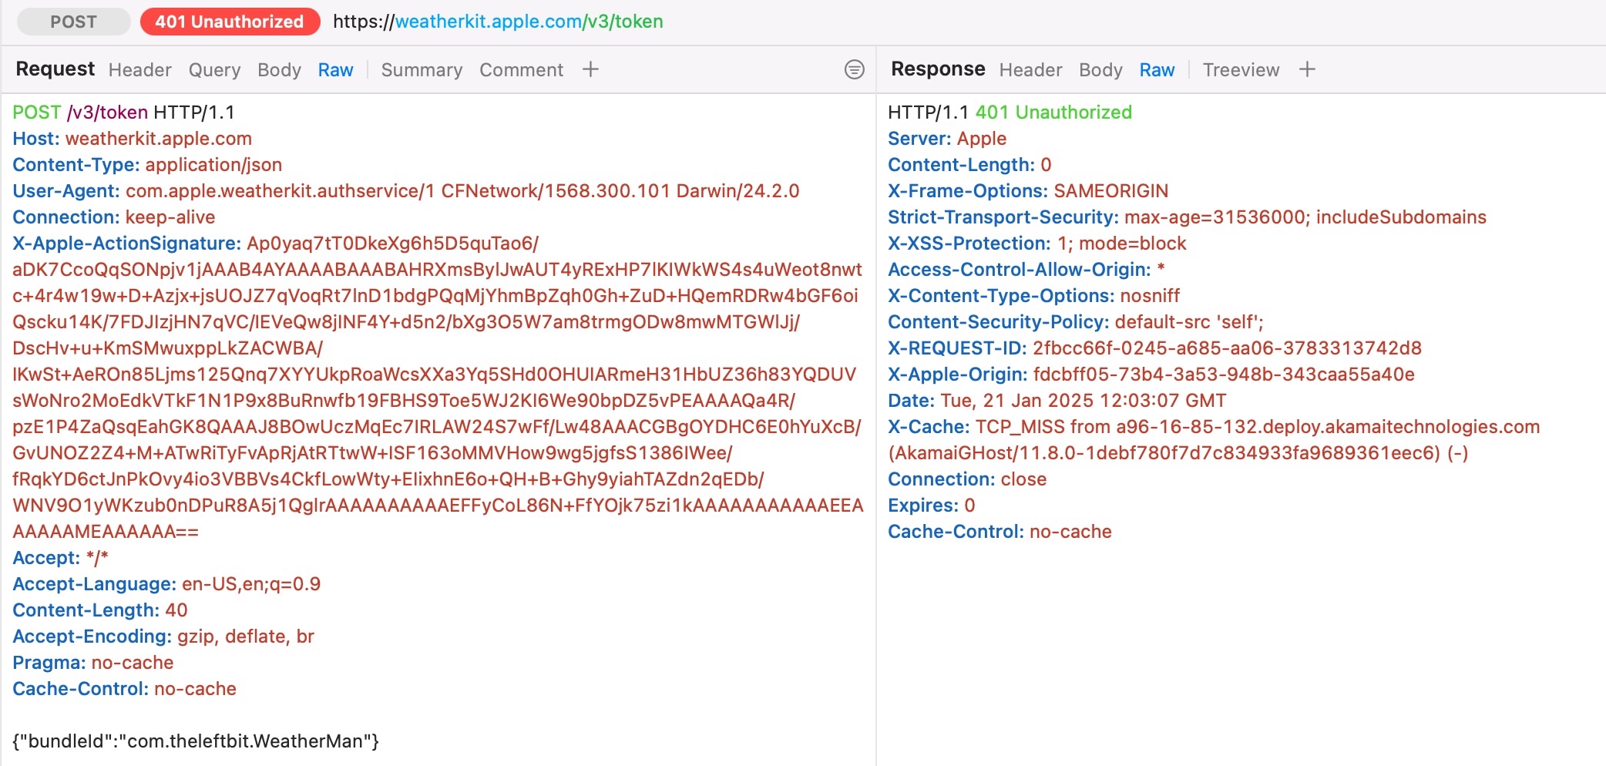Click the X-Apple-ActionSignature header name
Image resolution: width=1606 pixels, height=766 pixels.
coord(127,244)
